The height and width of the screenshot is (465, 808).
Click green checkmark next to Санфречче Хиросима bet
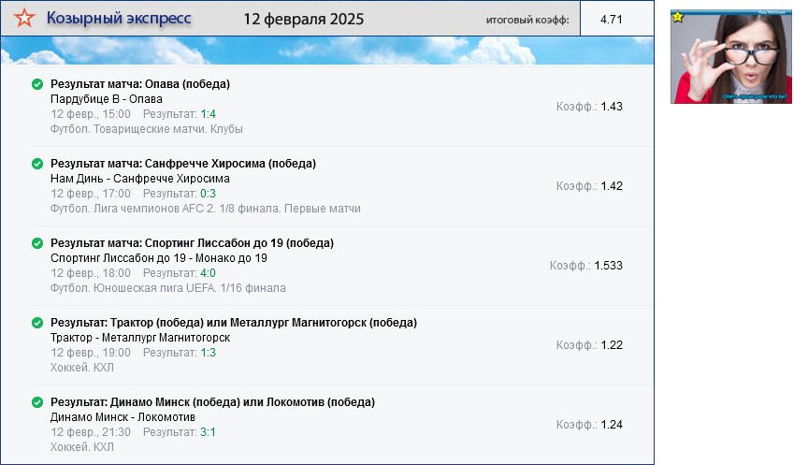coord(37,164)
